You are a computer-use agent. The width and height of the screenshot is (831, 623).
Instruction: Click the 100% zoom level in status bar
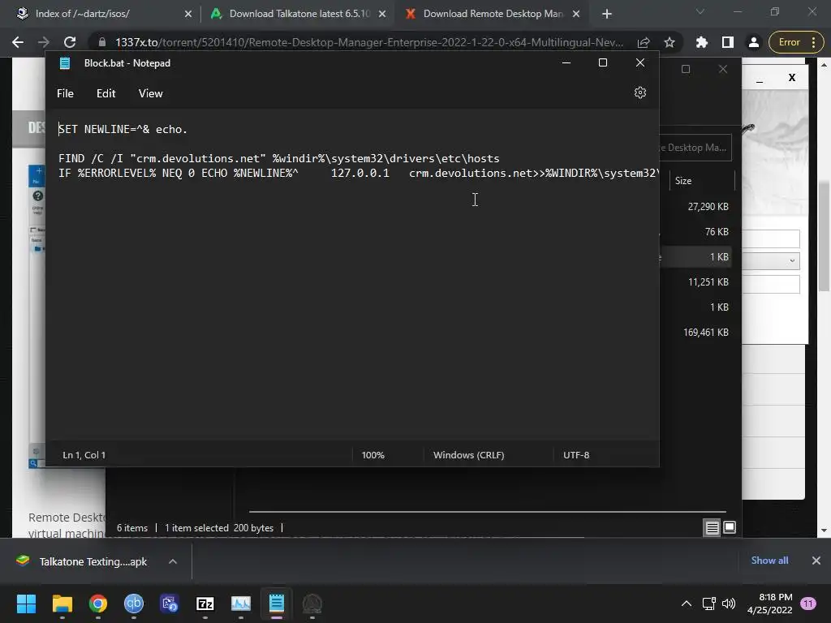click(372, 455)
